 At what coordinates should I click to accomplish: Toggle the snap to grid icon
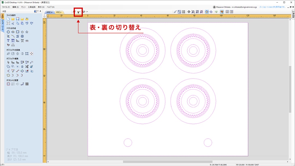coord(184,12)
